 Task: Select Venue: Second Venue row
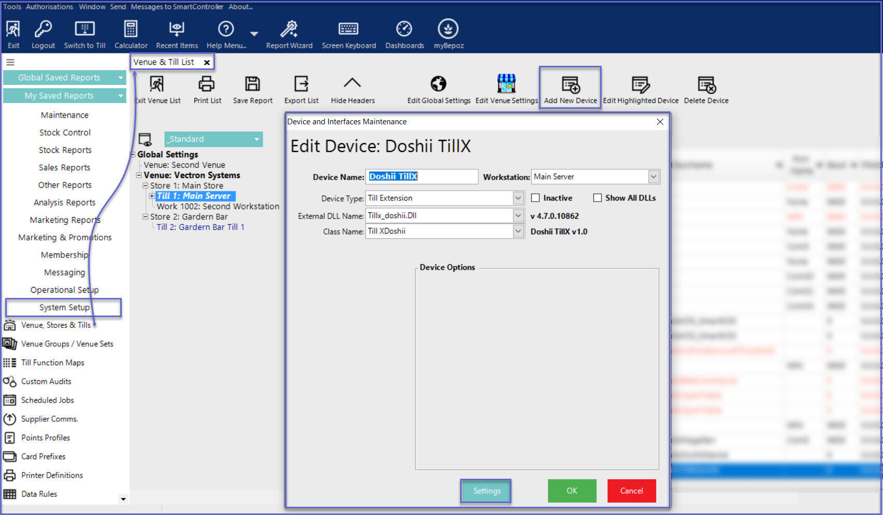[184, 165]
